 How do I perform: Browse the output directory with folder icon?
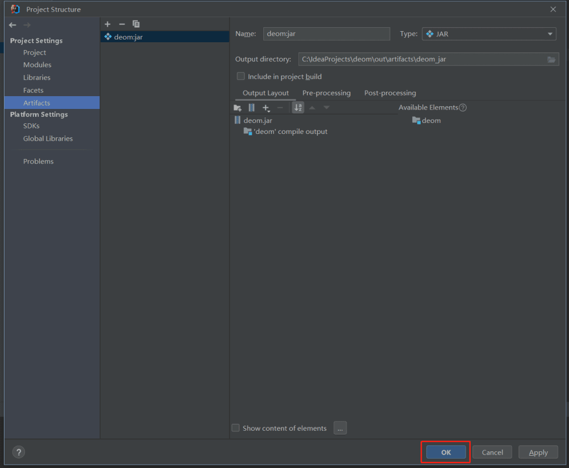point(551,59)
